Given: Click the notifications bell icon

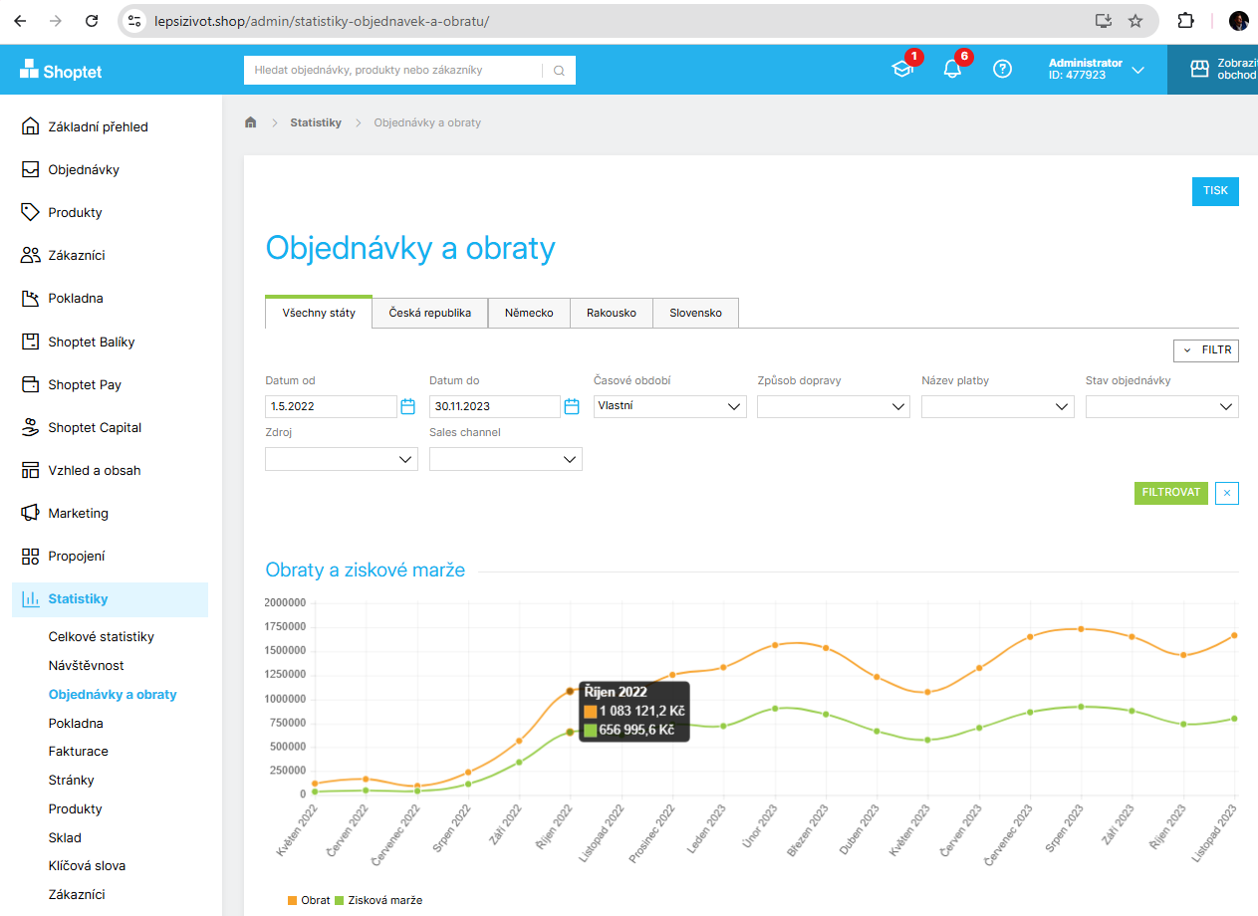Looking at the screenshot, I should [x=952, y=69].
